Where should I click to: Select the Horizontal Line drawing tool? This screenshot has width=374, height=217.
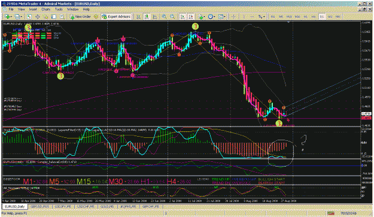252,17
